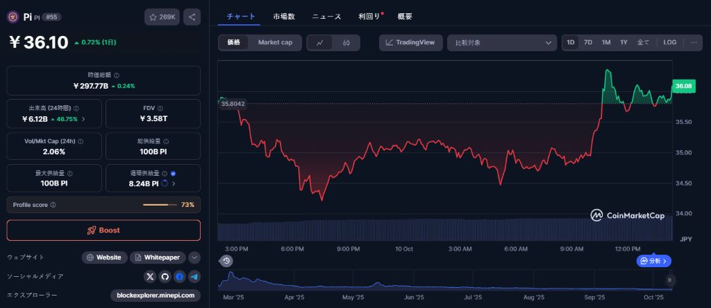Open the X (Twitter) social link
Viewport: 711px width, 308px height.
click(150, 276)
